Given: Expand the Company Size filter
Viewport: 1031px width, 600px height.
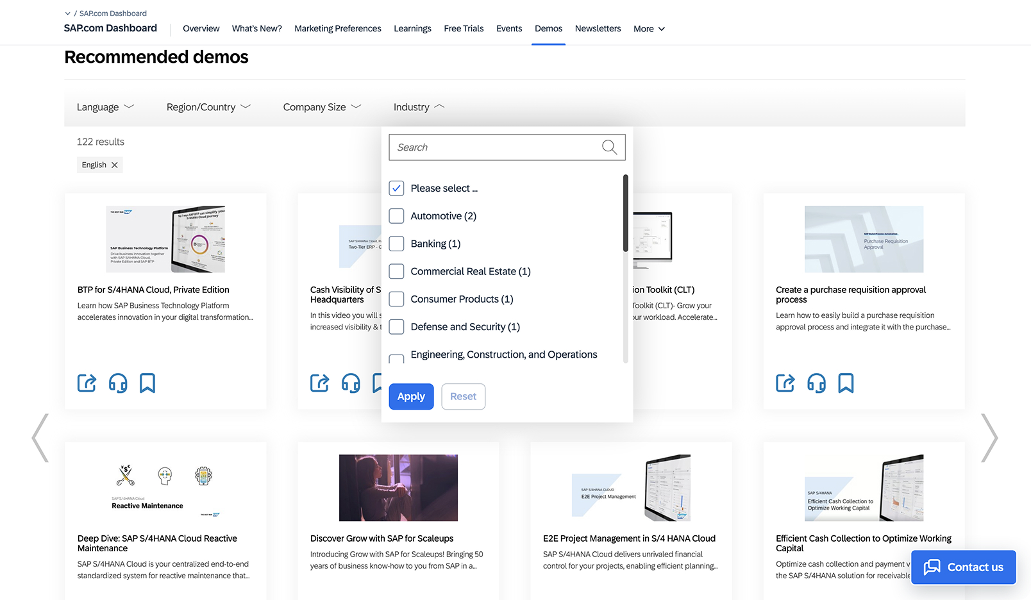Looking at the screenshot, I should tap(322, 107).
